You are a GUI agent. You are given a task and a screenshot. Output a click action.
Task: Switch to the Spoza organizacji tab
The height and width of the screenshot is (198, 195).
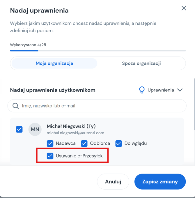tap(141, 63)
